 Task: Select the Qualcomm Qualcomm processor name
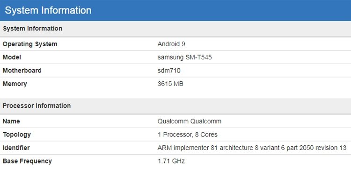point(190,121)
